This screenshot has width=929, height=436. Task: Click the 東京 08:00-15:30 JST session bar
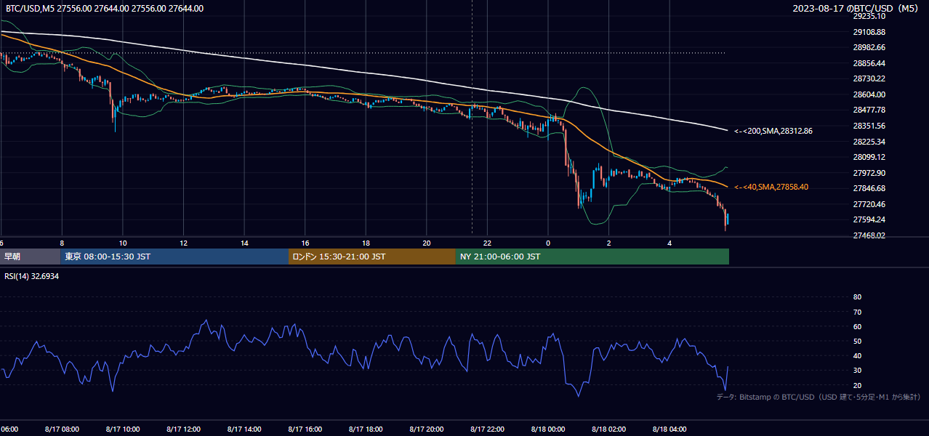[x=175, y=257]
